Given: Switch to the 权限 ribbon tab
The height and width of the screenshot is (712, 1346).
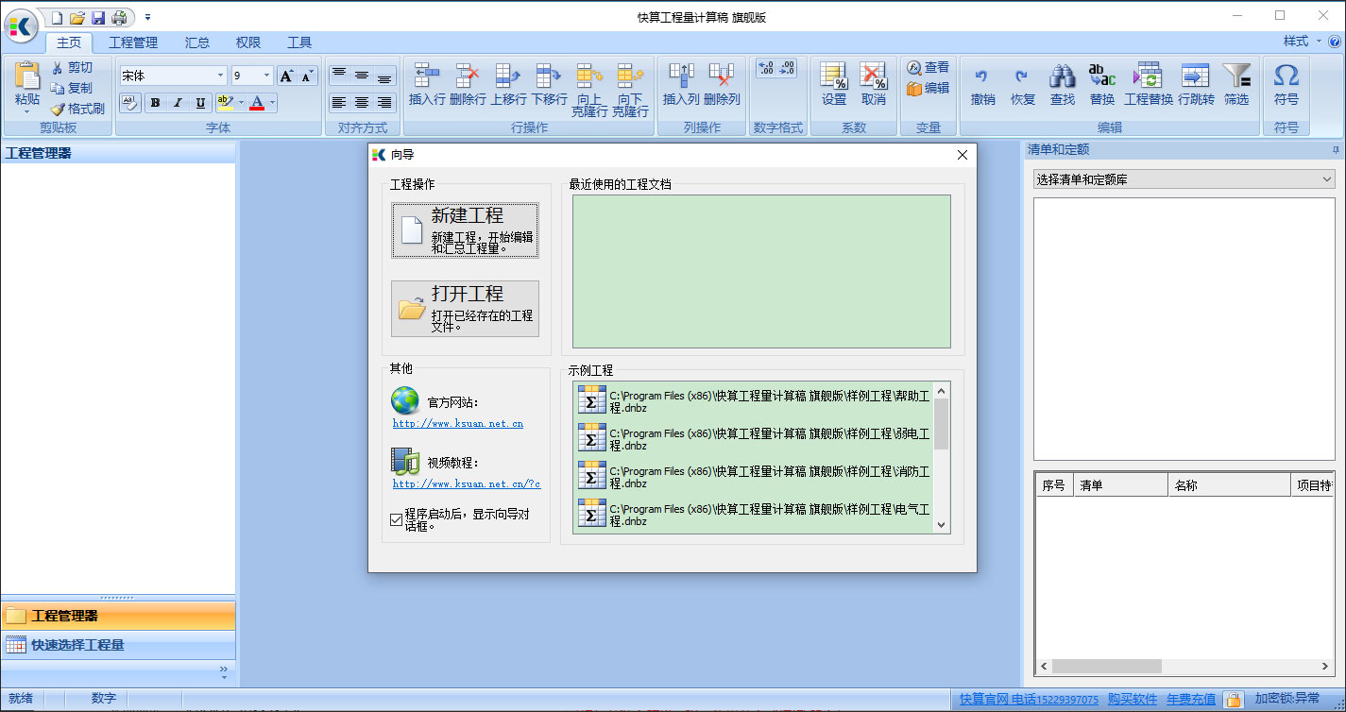Looking at the screenshot, I should point(248,42).
